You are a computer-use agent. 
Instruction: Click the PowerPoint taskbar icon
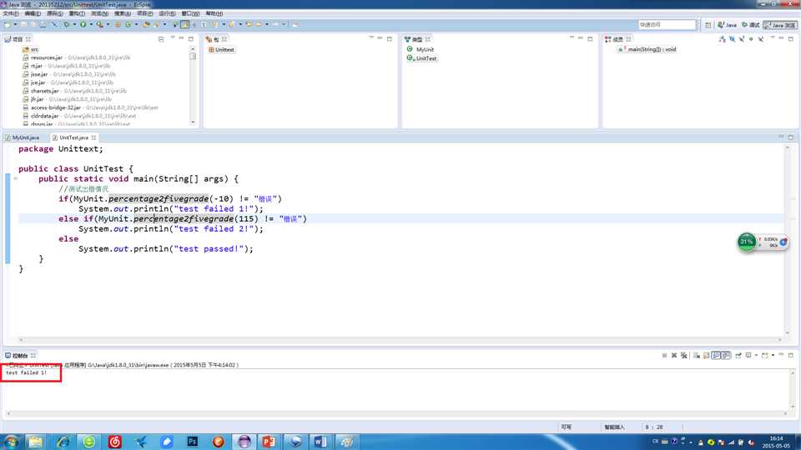coord(269,442)
